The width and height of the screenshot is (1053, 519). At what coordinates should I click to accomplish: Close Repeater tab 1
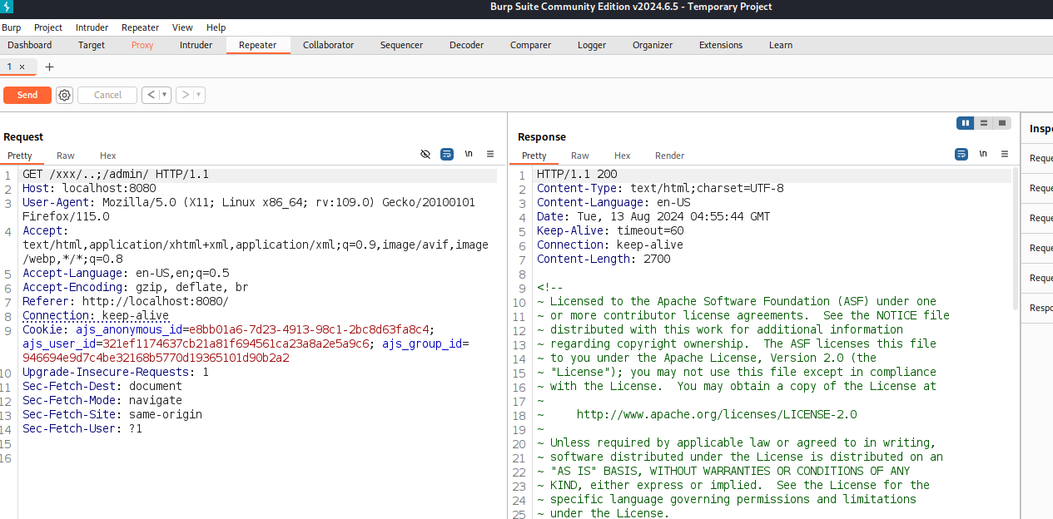[x=22, y=67]
